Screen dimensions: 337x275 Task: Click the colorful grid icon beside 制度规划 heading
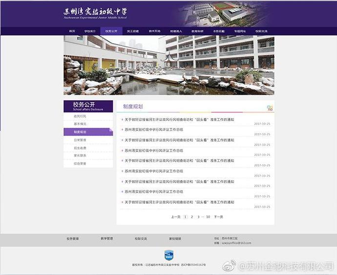tap(270, 108)
